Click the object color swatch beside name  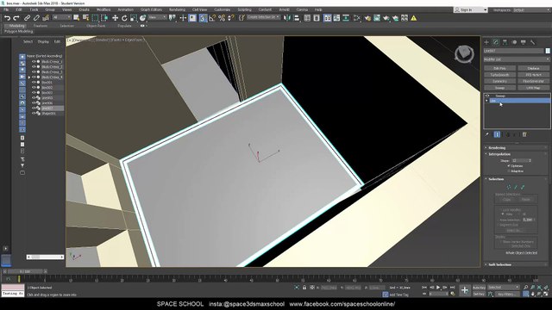(548, 51)
